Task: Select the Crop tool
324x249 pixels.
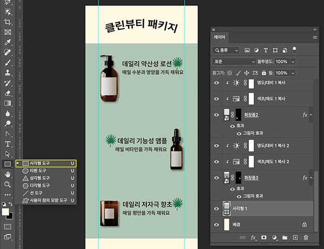Action: coord(8,22)
